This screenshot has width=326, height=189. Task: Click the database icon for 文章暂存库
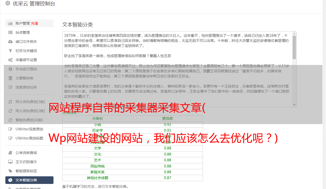tap(10, 78)
